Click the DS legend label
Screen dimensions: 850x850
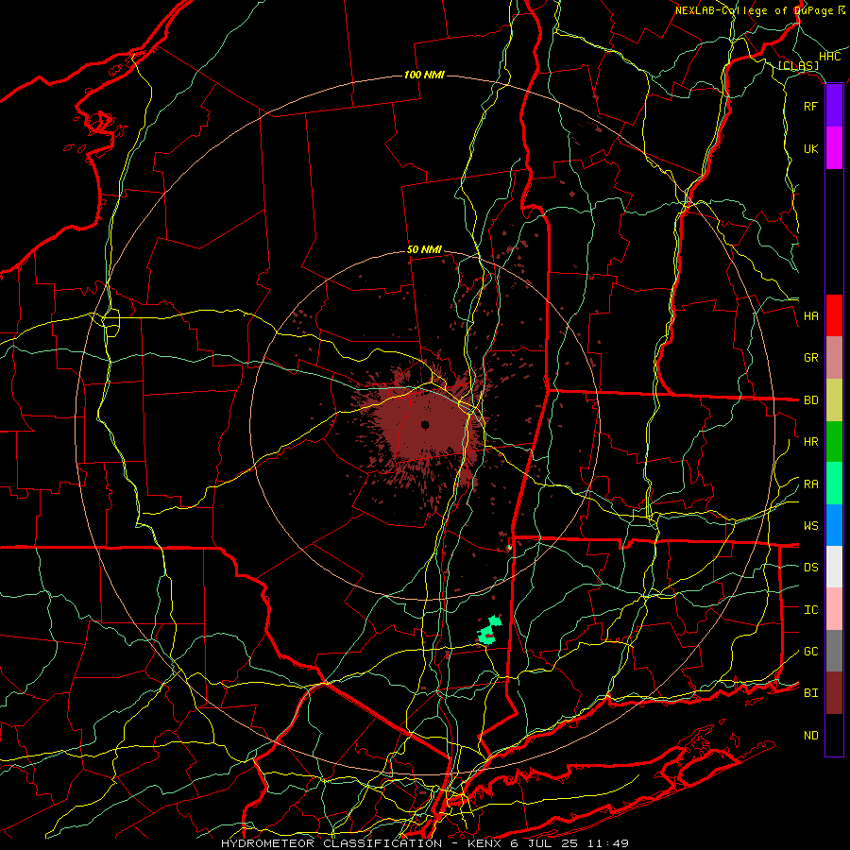[x=811, y=568]
